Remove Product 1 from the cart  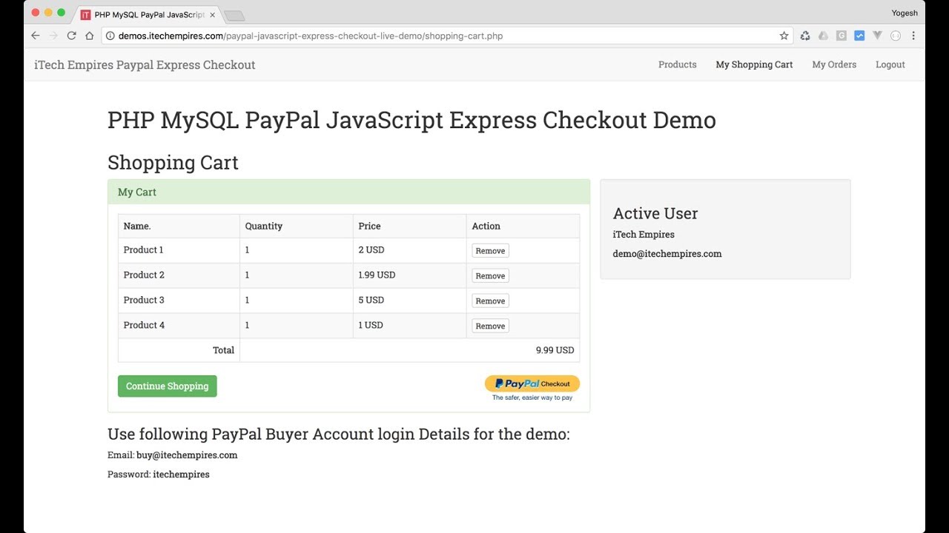click(x=490, y=251)
